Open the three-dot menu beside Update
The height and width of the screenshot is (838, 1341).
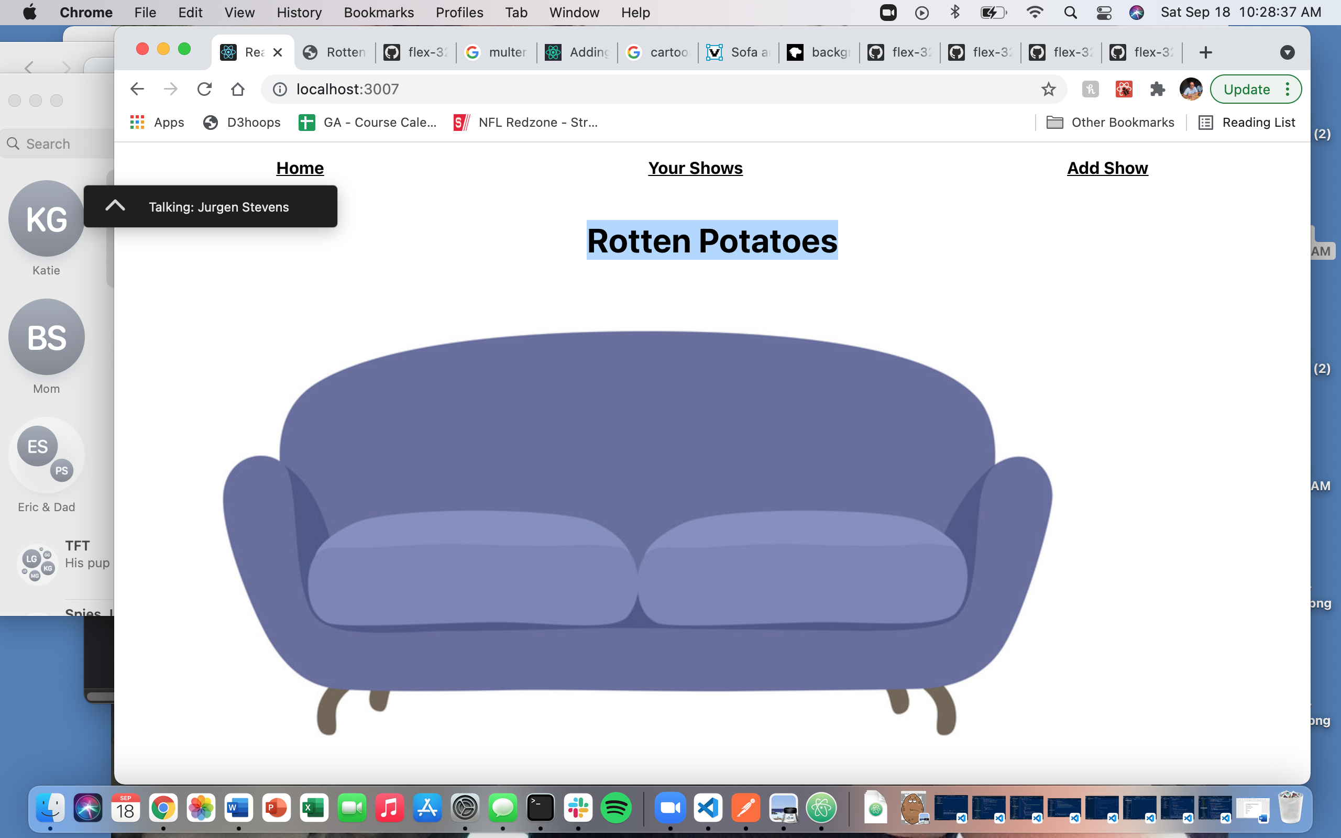[1288, 89]
